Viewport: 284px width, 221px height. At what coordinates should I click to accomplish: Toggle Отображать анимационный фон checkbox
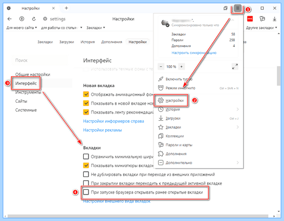[x=86, y=94]
